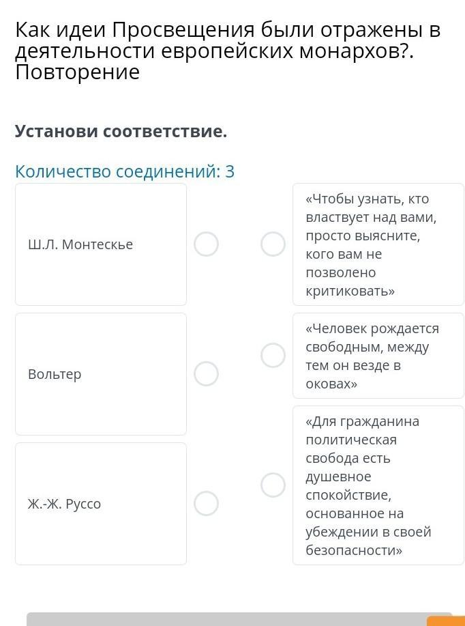Select the connector circle beside Ж.-Ж. Руссо
The width and height of the screenshot is (465, 626).
[206, 503]
